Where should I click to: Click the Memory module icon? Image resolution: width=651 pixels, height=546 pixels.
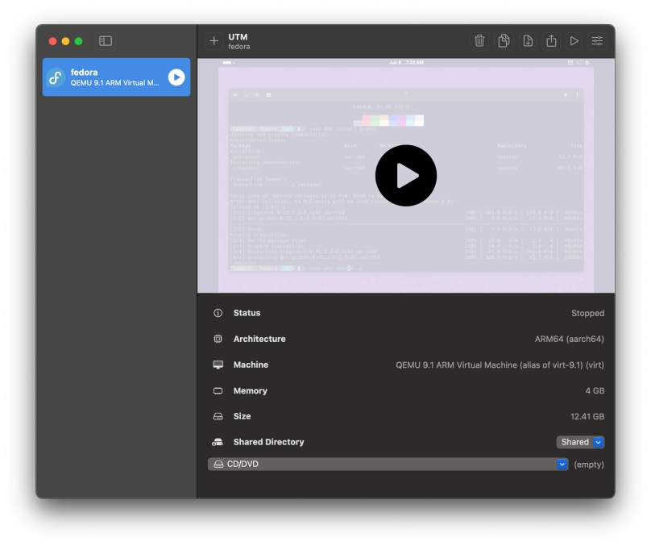(218, 390)
